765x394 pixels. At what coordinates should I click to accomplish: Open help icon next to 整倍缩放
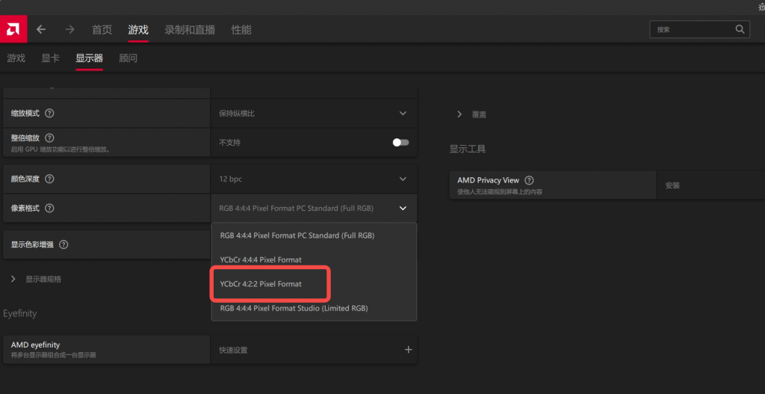(49, 138)
